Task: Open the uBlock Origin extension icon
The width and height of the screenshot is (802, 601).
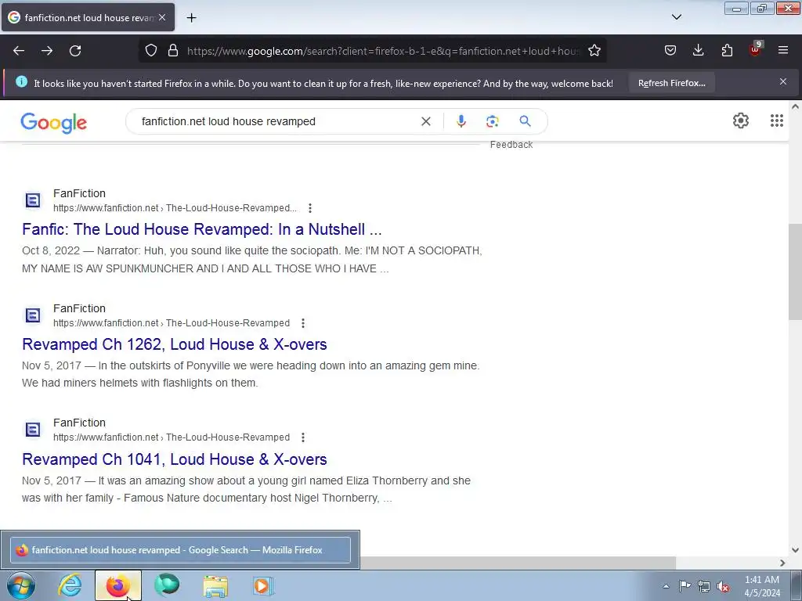Action: click(756, 49)
